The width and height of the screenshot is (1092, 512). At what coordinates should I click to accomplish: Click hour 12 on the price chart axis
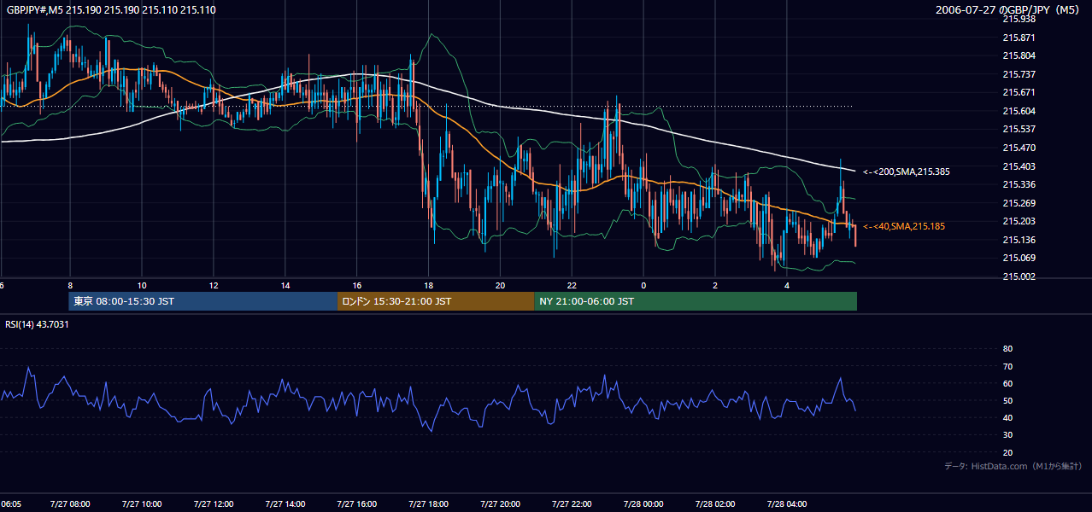pos(213,286)
